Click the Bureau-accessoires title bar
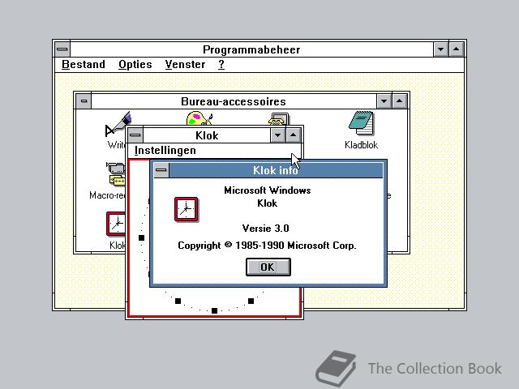This screenshot has width=519, height=389. [234, 100]
